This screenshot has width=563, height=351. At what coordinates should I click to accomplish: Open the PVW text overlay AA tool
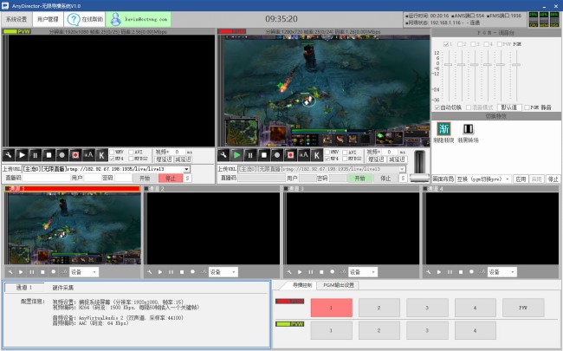(x=88, y=155)
